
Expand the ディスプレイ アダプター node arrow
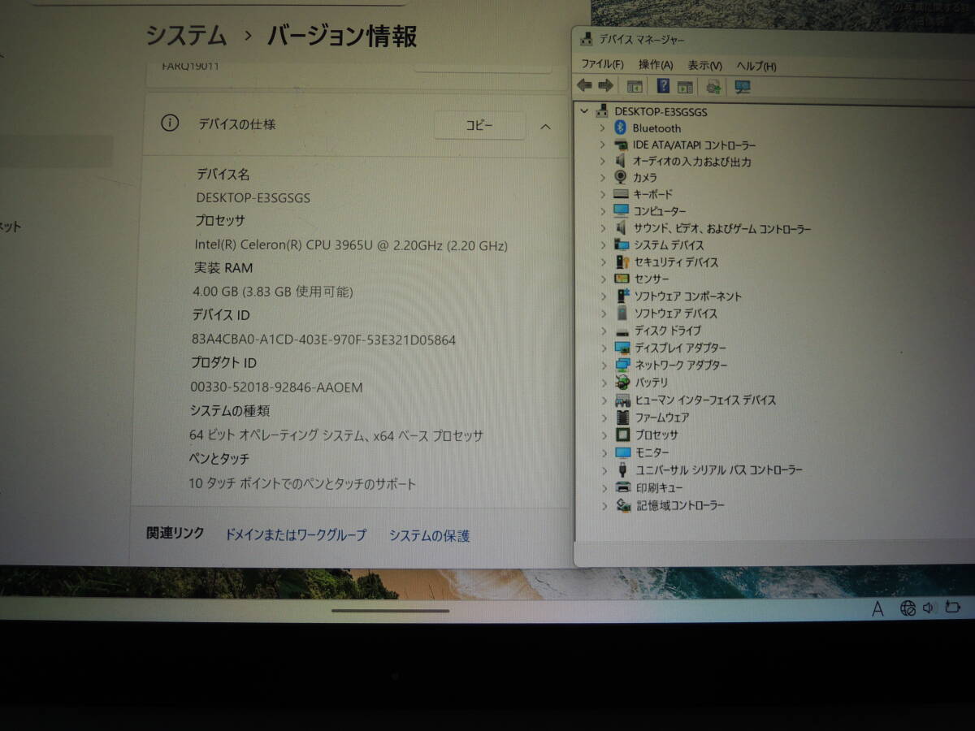(x=603, y=348)
